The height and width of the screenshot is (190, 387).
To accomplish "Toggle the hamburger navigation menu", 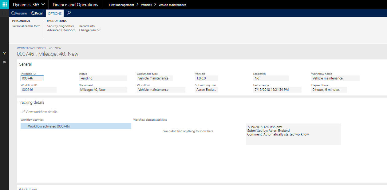I will [5, 13].
